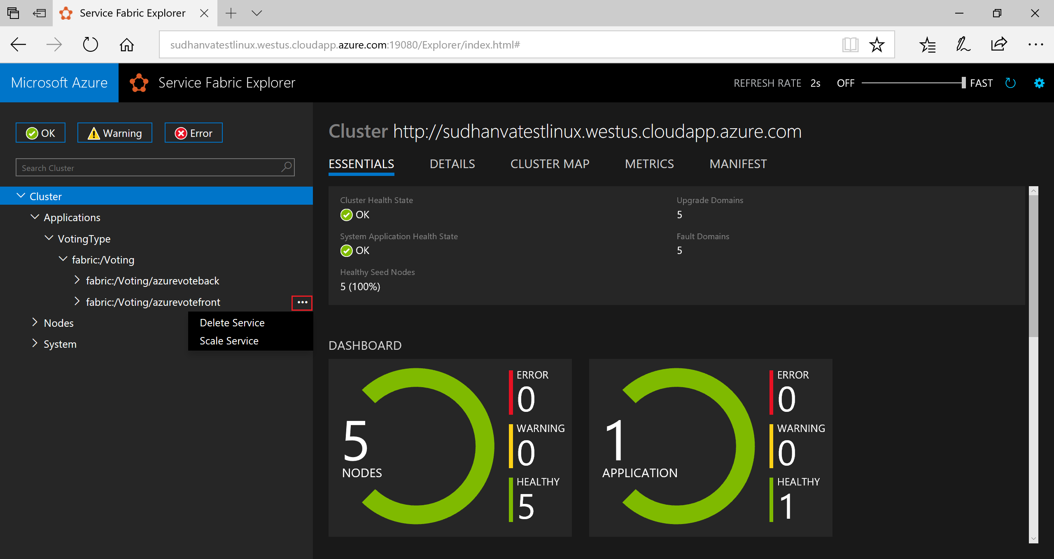Screen dimensions: 1054x559
Task: Click the OK filter icon button
Action: (39, 133)
